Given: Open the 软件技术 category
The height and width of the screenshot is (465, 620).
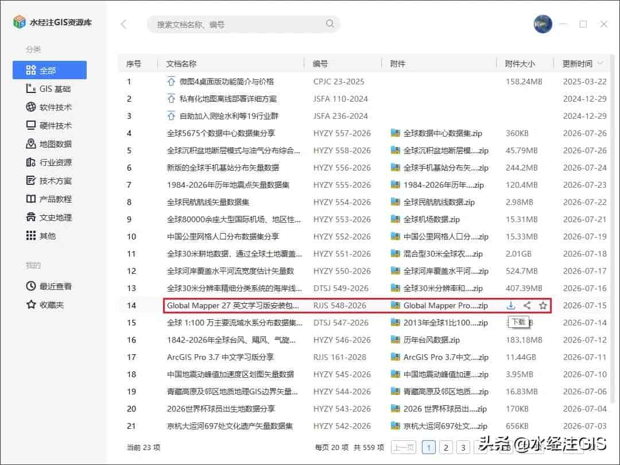Looking at the screenshot, I should tap(49, 107).
